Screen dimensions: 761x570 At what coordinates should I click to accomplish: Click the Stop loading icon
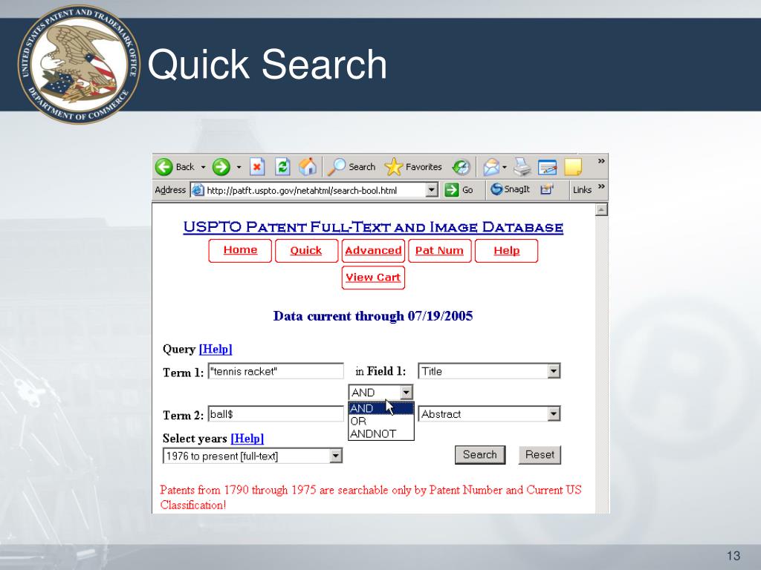click(x=257, y=167)
